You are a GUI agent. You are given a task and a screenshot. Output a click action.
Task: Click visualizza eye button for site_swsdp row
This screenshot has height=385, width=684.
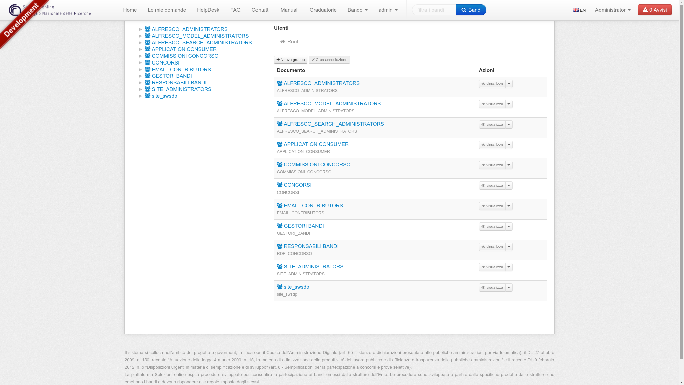click(492, 287)
